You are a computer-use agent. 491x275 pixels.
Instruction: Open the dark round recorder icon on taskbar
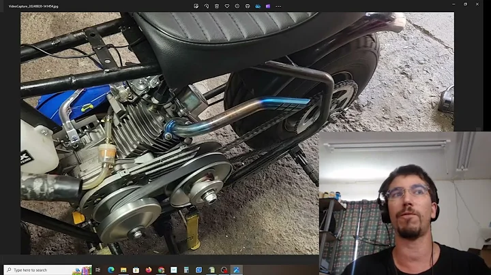[x=224, y=270]
